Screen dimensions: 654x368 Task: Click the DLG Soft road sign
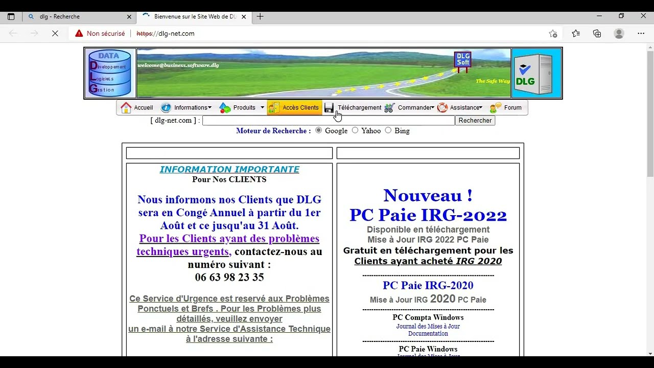tap(463, 61)
